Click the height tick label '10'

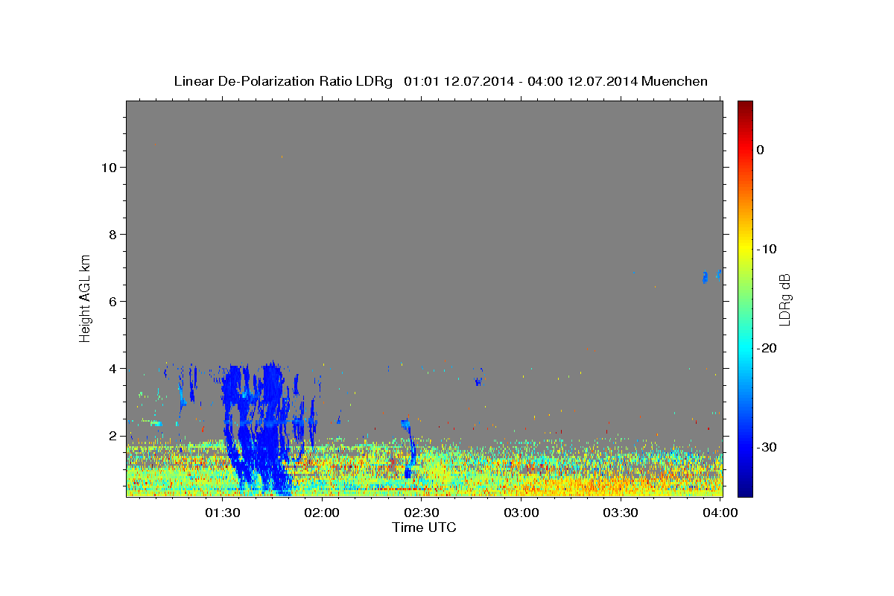coord(108,168)
